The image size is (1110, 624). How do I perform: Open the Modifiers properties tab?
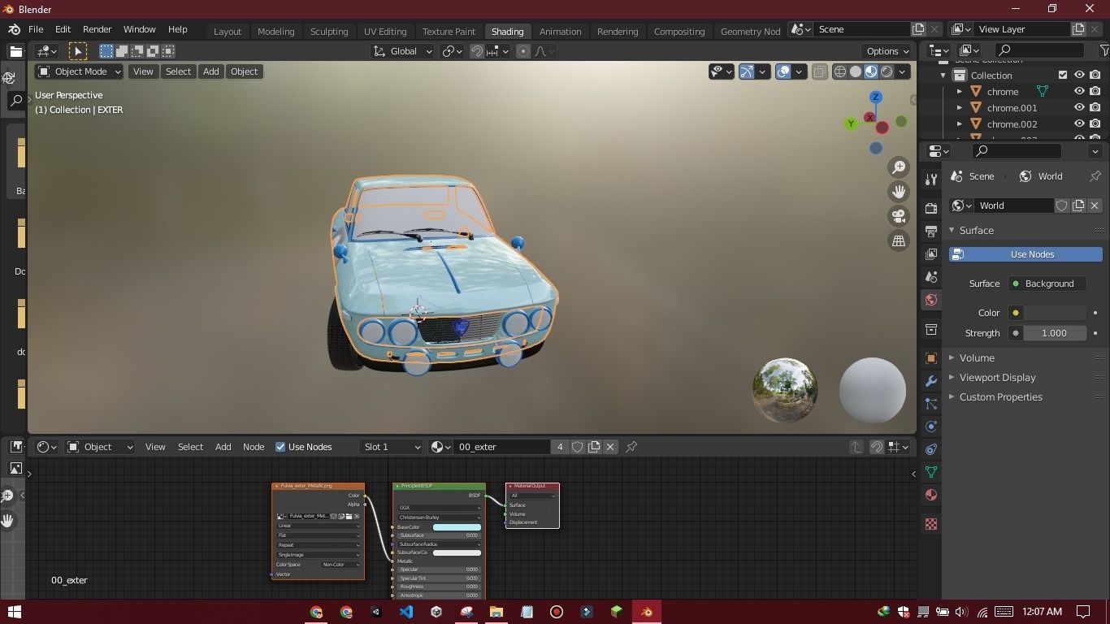pos(930,381)
